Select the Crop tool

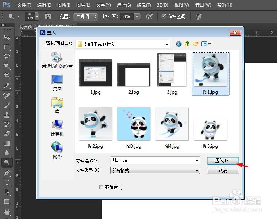[7, 76]
